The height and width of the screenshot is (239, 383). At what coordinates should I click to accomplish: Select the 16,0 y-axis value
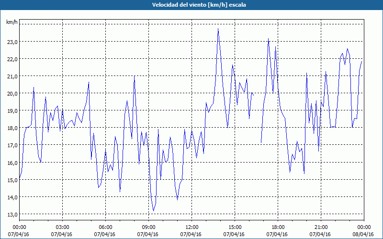(x=12, y=163)
